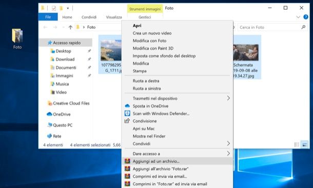313x188 pixels.
Task: Expand Trasmetti nel dispositivo submenu arrow
Action: [228, 98]
